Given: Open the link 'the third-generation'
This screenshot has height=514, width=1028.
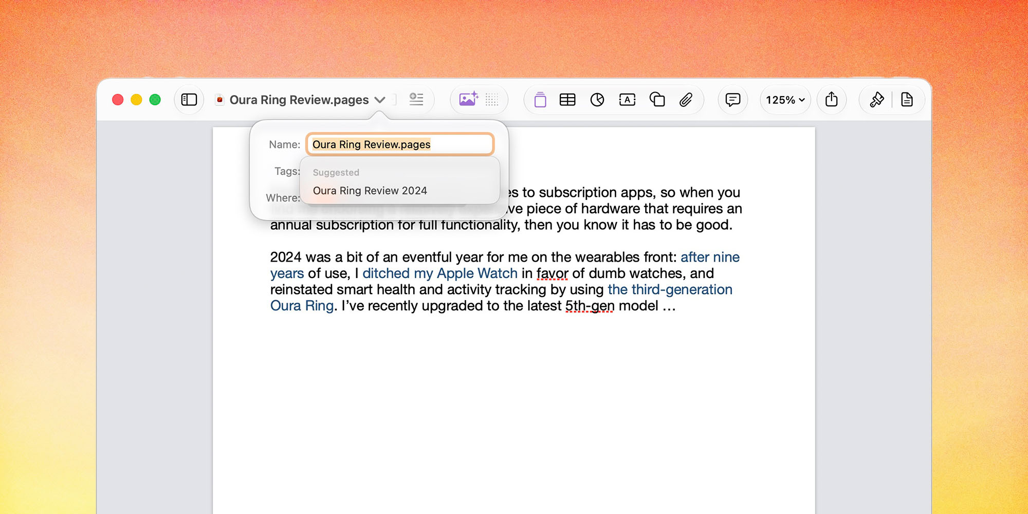Looking at the screenshot, I should [x=670, y=289].
